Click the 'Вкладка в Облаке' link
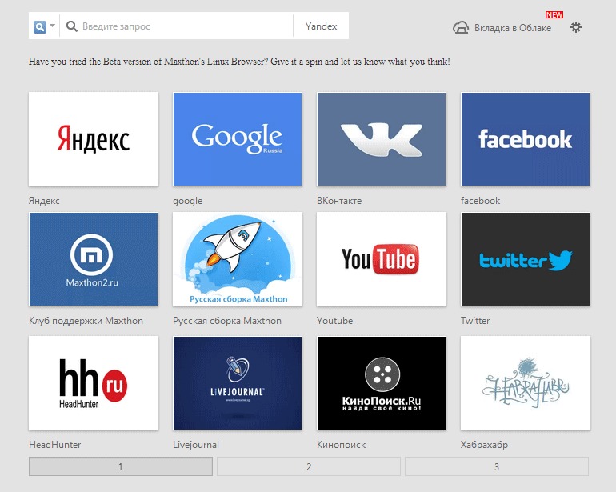The width and height of the screenshot is (616, 492). tap(513, 28)
